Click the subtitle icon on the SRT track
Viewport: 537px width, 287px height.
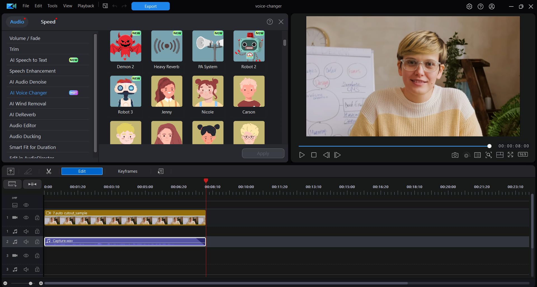pos(15,205)
